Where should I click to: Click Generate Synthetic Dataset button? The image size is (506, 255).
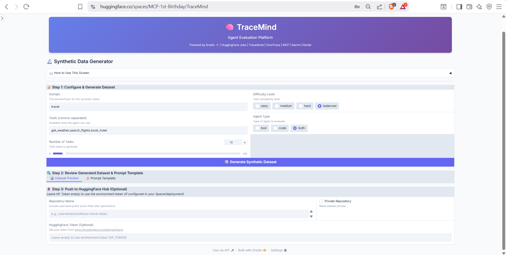point(250,162)
